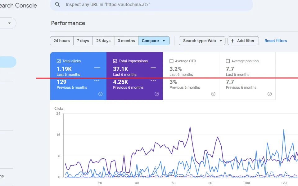Select the 28 days date range
This screenshot has width=298, height=186.
(103, 41)
